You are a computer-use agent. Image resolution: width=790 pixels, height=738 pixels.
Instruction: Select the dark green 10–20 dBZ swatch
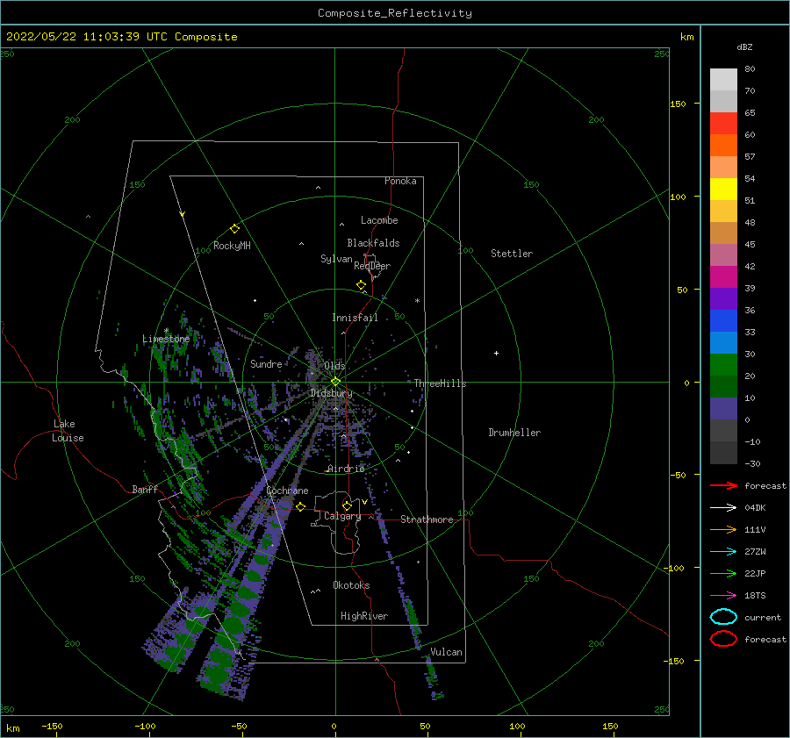pyautogui.click(x=723, y=387)
